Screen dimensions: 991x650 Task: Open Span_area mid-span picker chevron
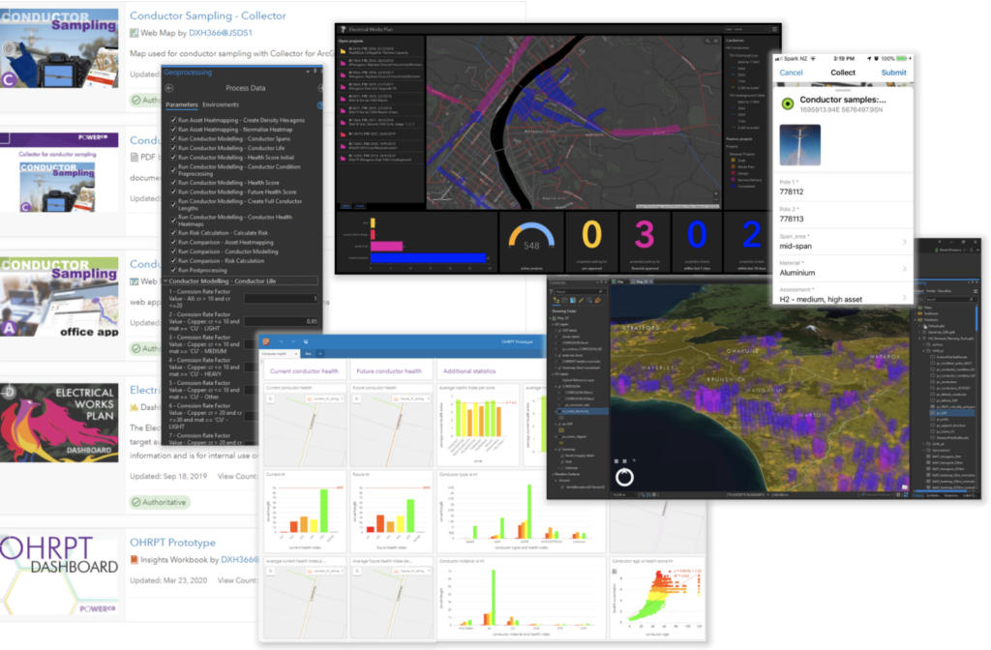point(905,242)
